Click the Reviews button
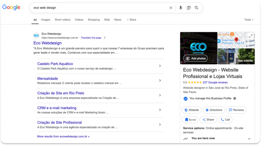The height and width of the screenshot is (145, 261). point(236,110)
